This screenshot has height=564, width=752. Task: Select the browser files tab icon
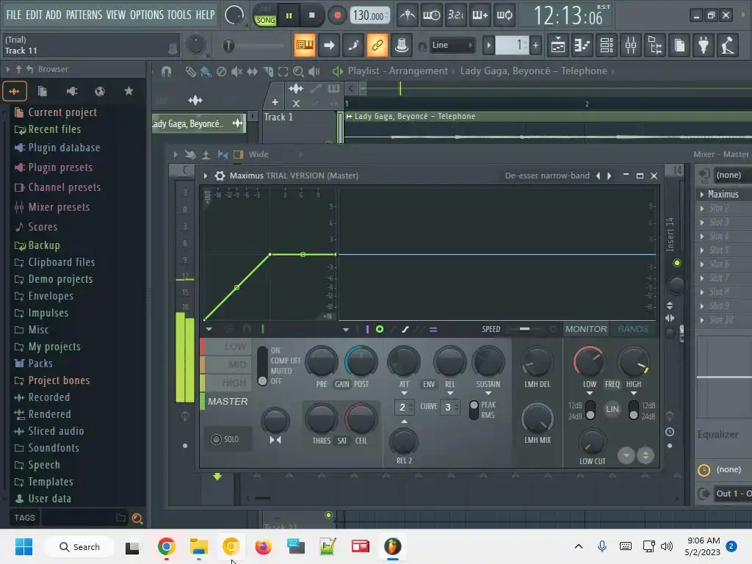click(x=42, y=91)
